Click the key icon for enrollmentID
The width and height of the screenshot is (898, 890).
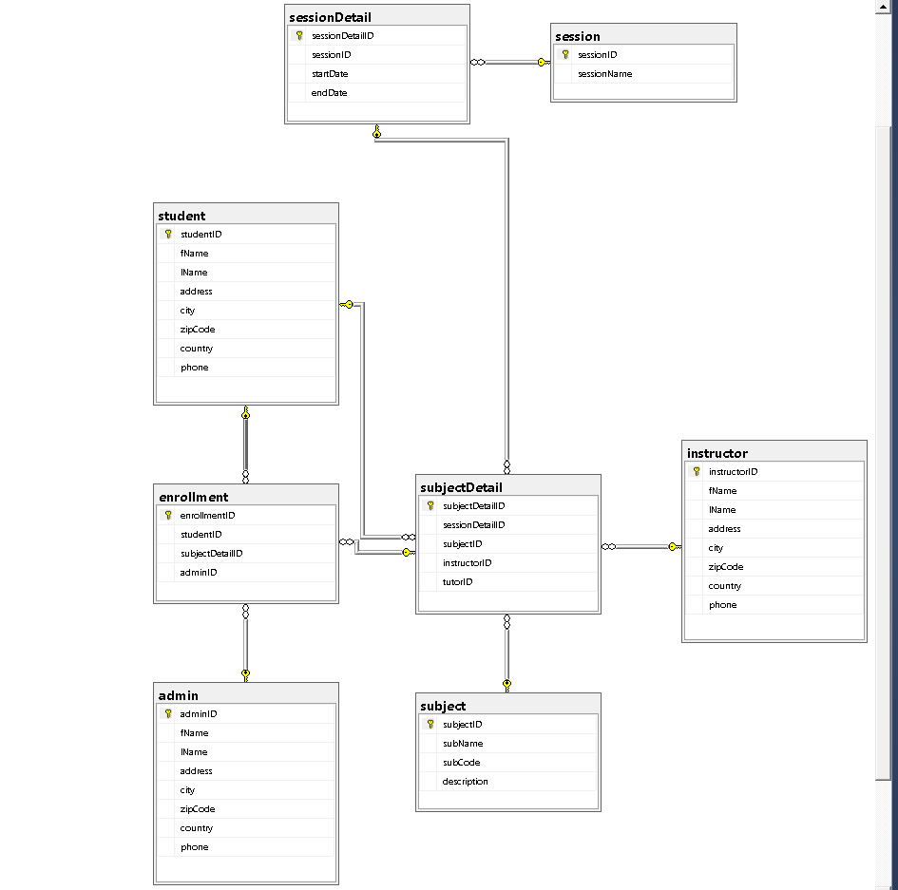click(x=168, y=515)
